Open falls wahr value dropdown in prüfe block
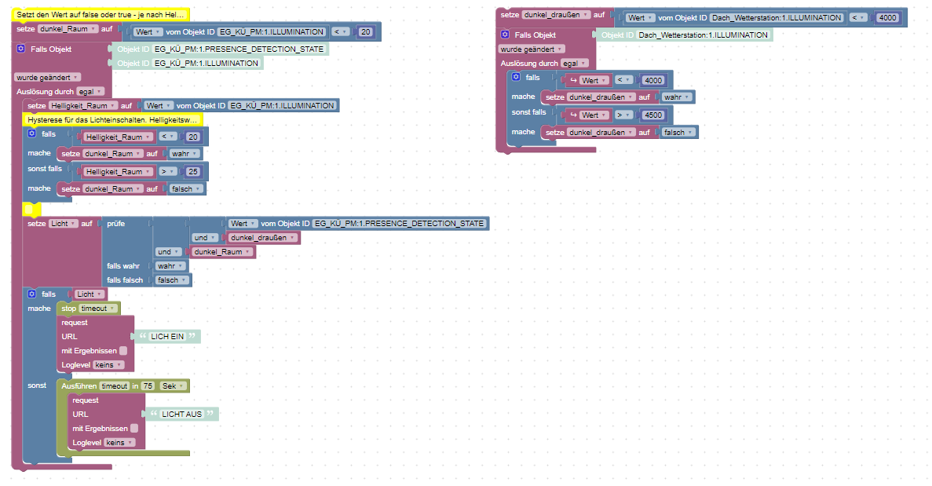The height and width of the screenshot is (486, 932). tap(170, 266)
